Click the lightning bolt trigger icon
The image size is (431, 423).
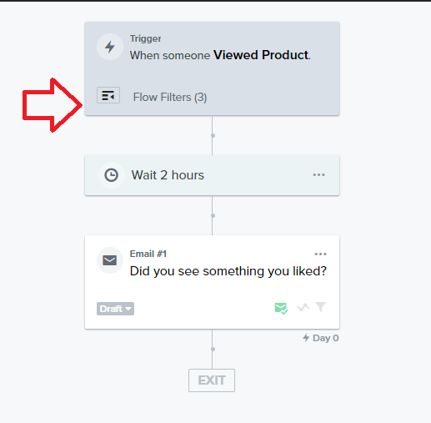point(110,47)
